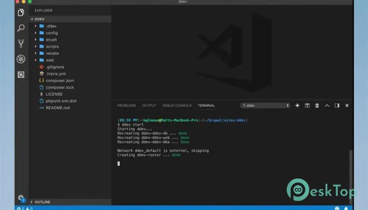
Task: Open the Extensions view icon
Action: pyautogui.click(x=21, y=75)
